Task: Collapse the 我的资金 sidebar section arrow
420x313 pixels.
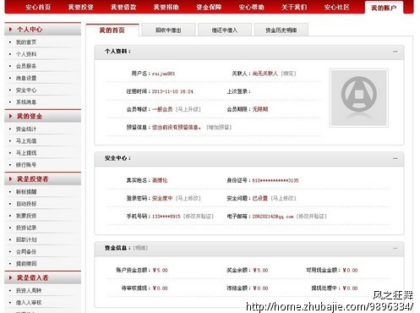Action: click(x=11, y=116)
